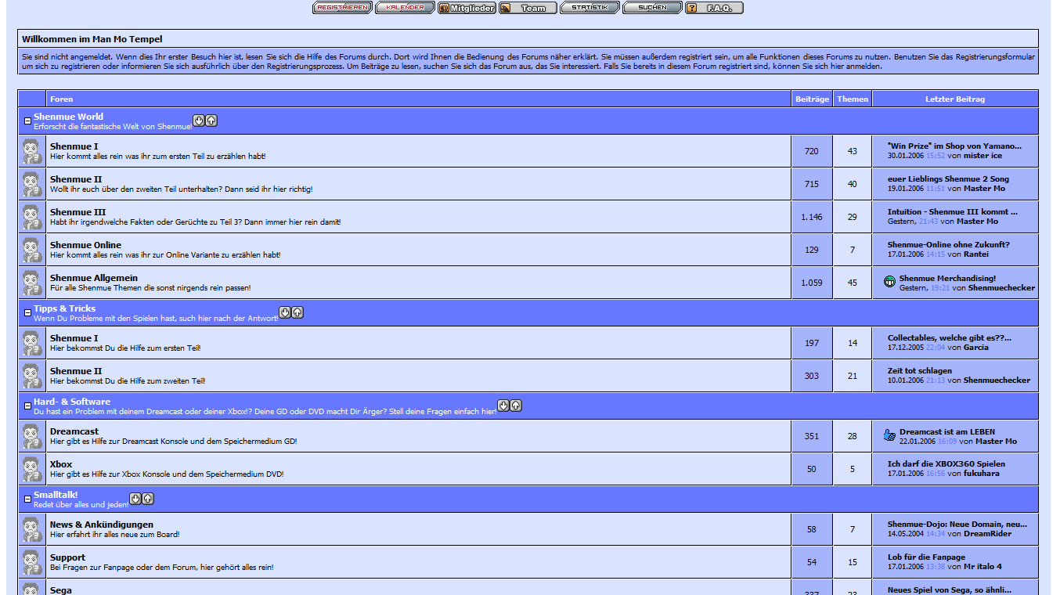Viewport: 1060px width, 595px height.
Task: Collapse the Tipps & Tricks category
Action: tap(27, 313)
